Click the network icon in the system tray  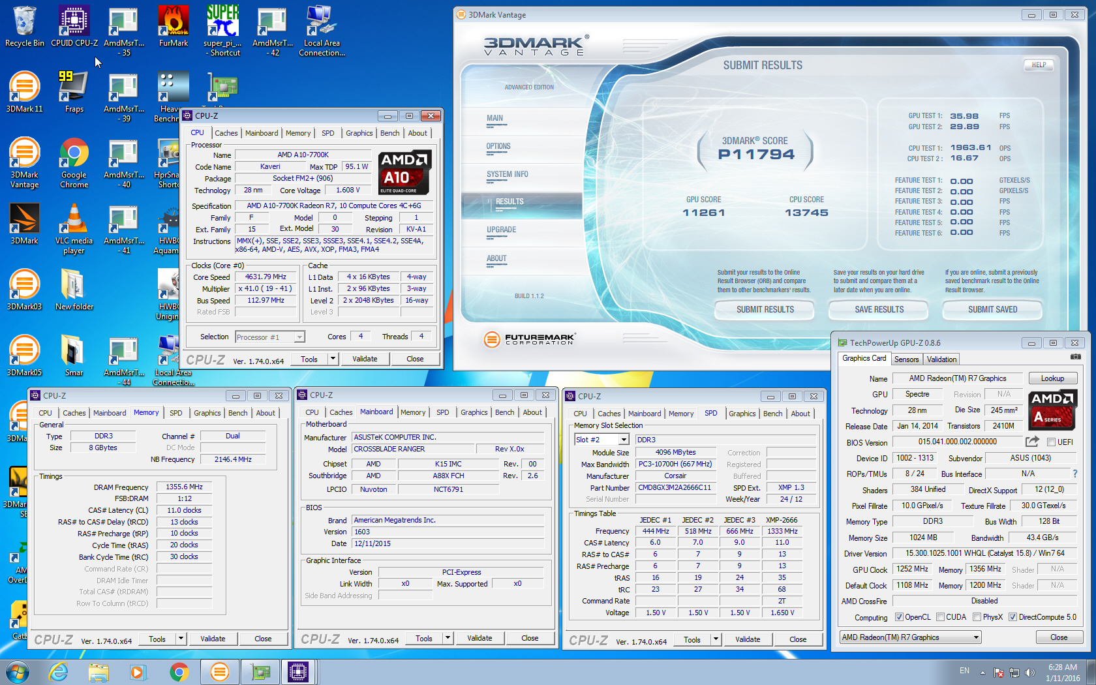(x=1014, y=672)
